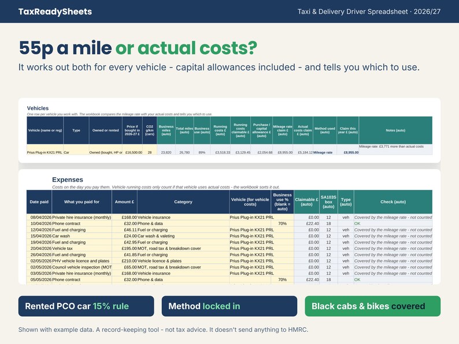Select the 'Category' column header
The height and width of the screenshot is (344, 459).
183,201
